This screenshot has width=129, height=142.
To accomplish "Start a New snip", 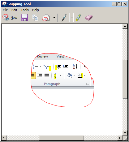I will coord(10,18).
